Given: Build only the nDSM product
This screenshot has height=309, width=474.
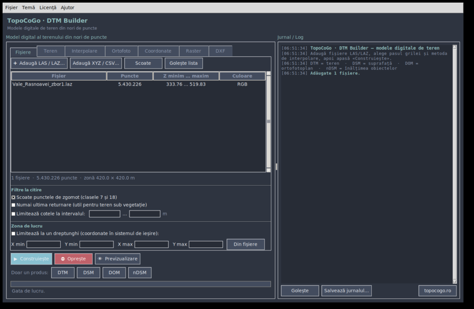Looking at the screenshot, I should click(140, 272).
